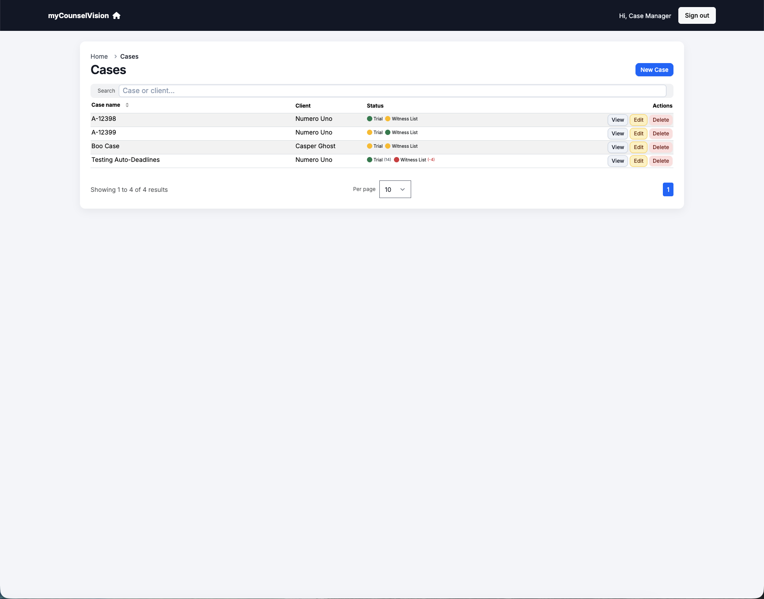
Task: Toggle the Case name sort arrows
Action: [127, 105]
